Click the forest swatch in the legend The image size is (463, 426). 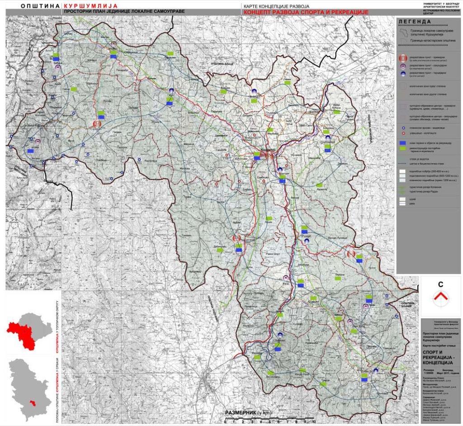click(402, 200)
